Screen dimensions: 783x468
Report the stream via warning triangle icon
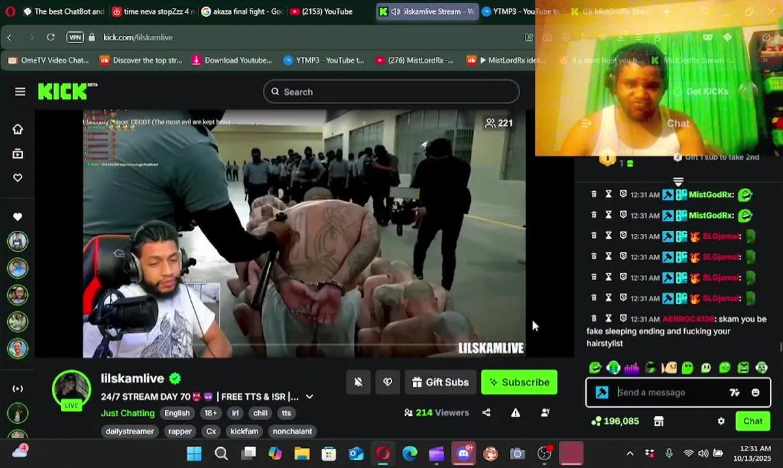pos(516,413)
